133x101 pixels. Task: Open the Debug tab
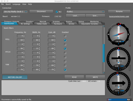click(81, 22)
